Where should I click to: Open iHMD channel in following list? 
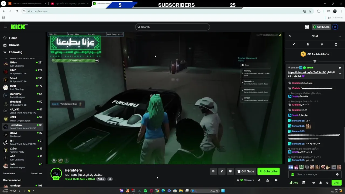pyautogui.click(x=23, y=72)
